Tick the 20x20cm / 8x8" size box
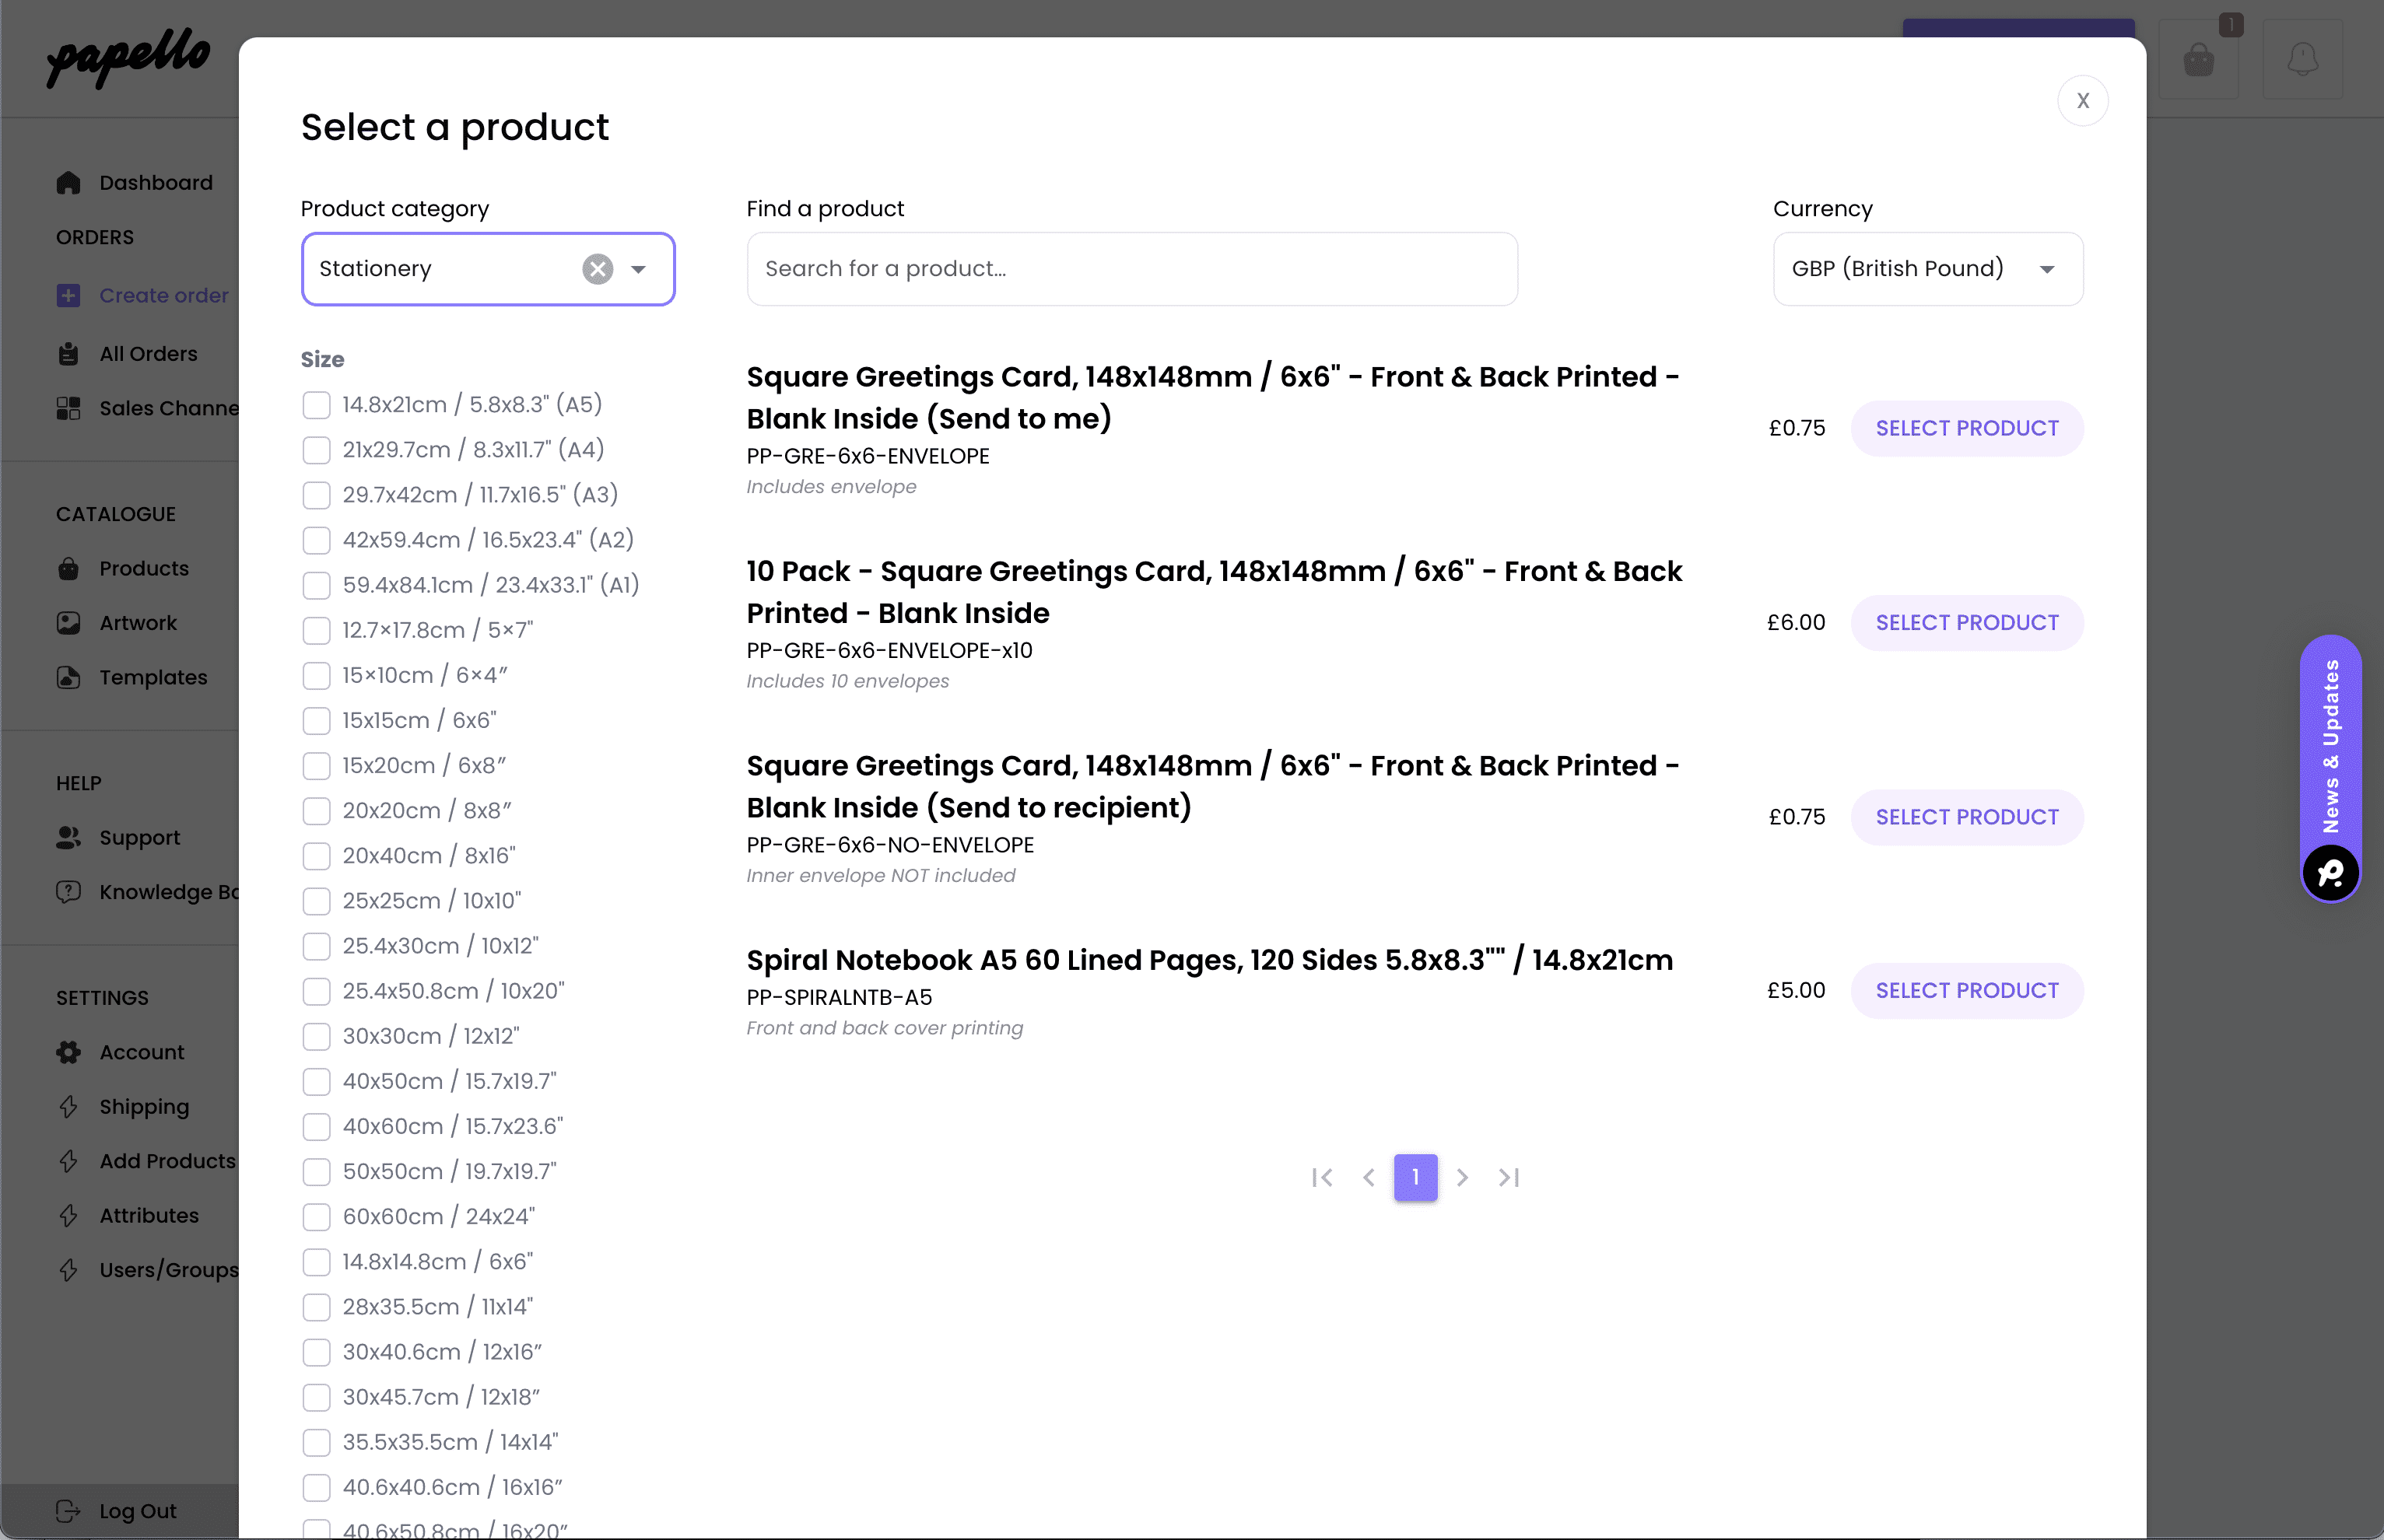This screenshot has width=2384, height=1540. pos(316,811)
